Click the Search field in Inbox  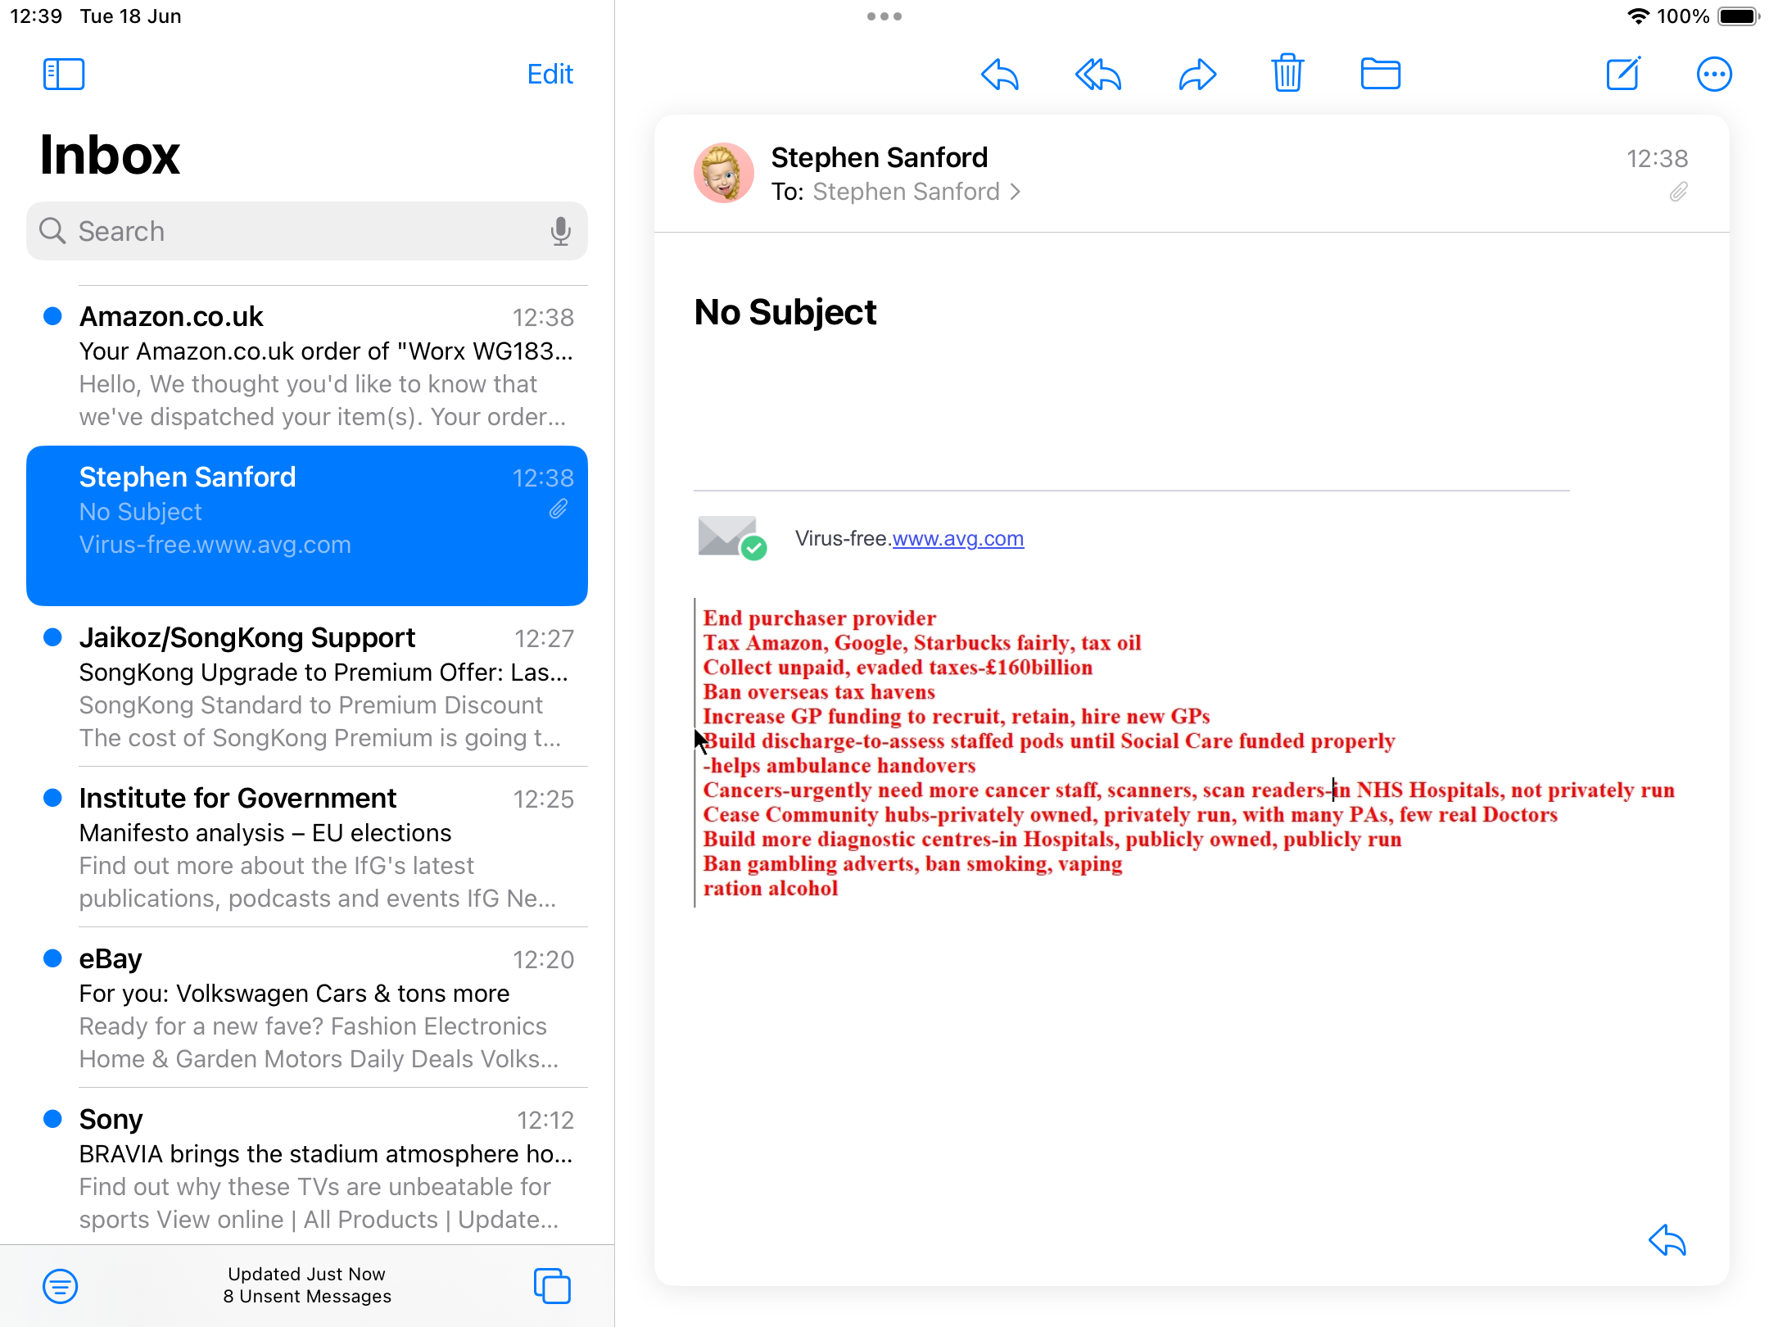(x=307, y=231)
